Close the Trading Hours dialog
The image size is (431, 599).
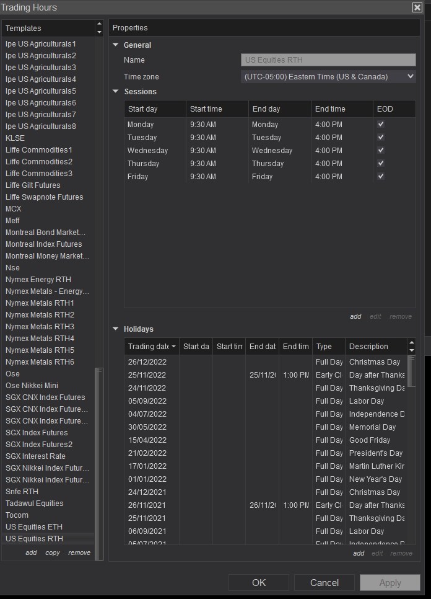(x=417, y=7)
